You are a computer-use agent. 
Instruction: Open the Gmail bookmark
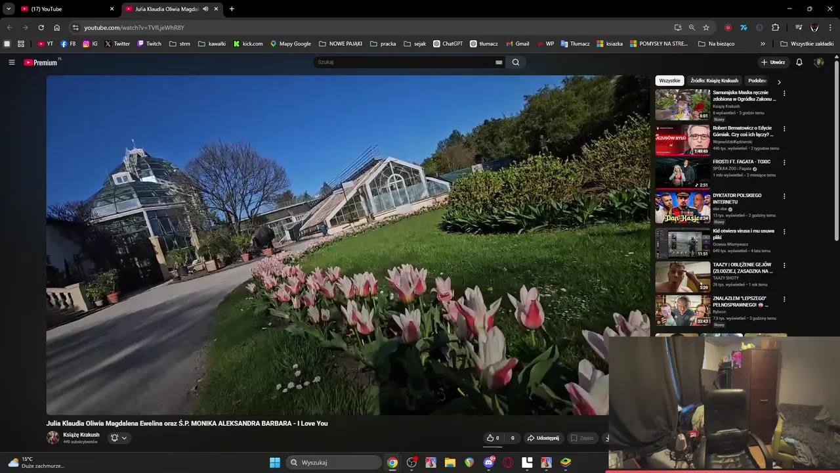coord(518,44)
